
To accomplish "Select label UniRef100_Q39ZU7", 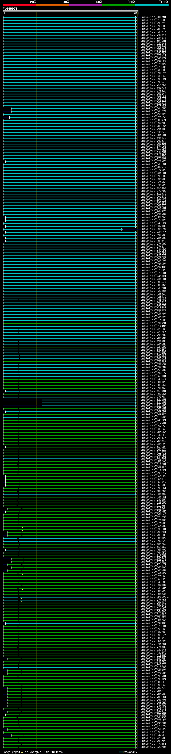I will pos(153,500).
